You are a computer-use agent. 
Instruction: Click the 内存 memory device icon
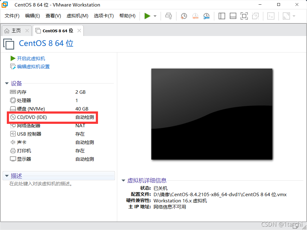[13, 92]
